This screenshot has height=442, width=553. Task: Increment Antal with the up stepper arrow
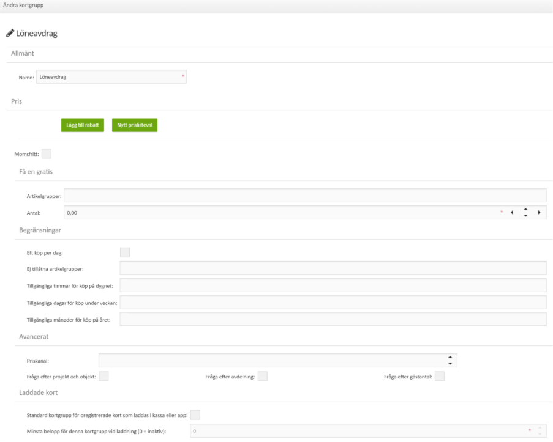pos(527,208)
